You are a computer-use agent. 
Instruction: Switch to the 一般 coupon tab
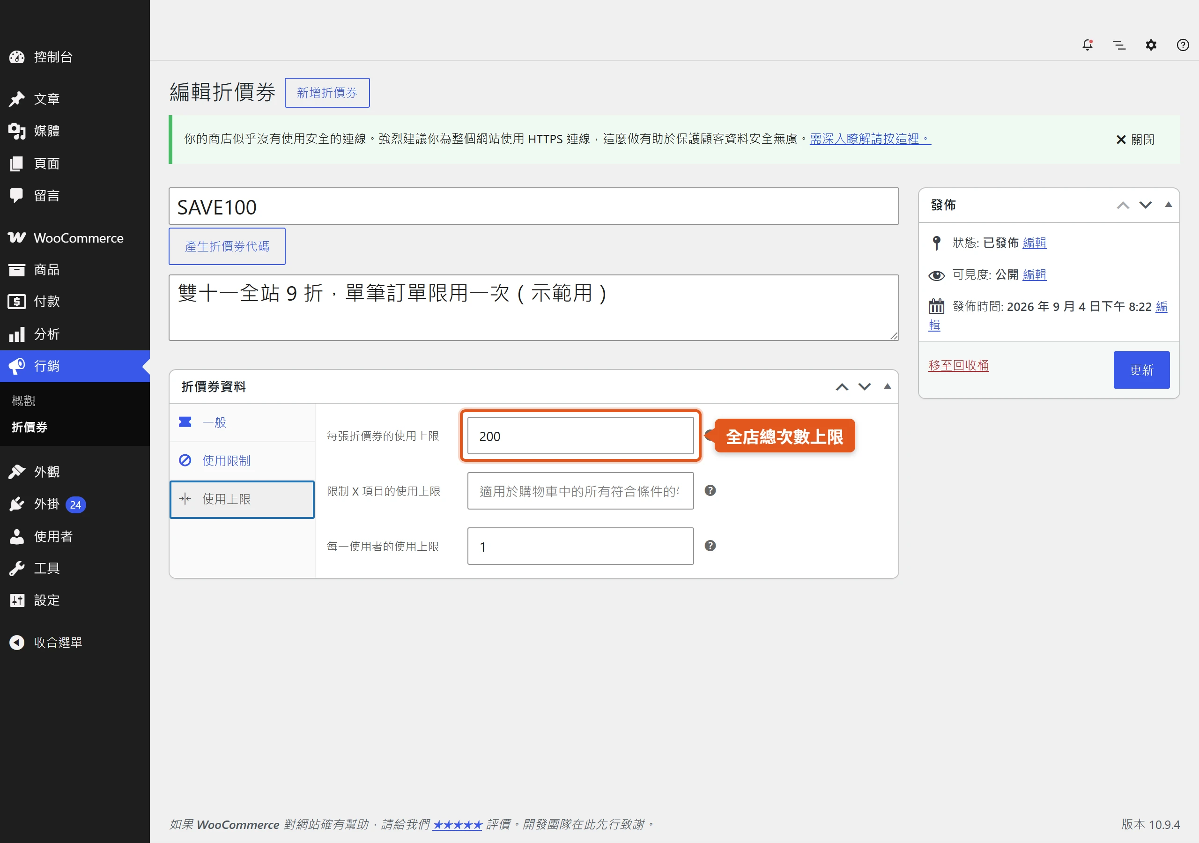242,422
